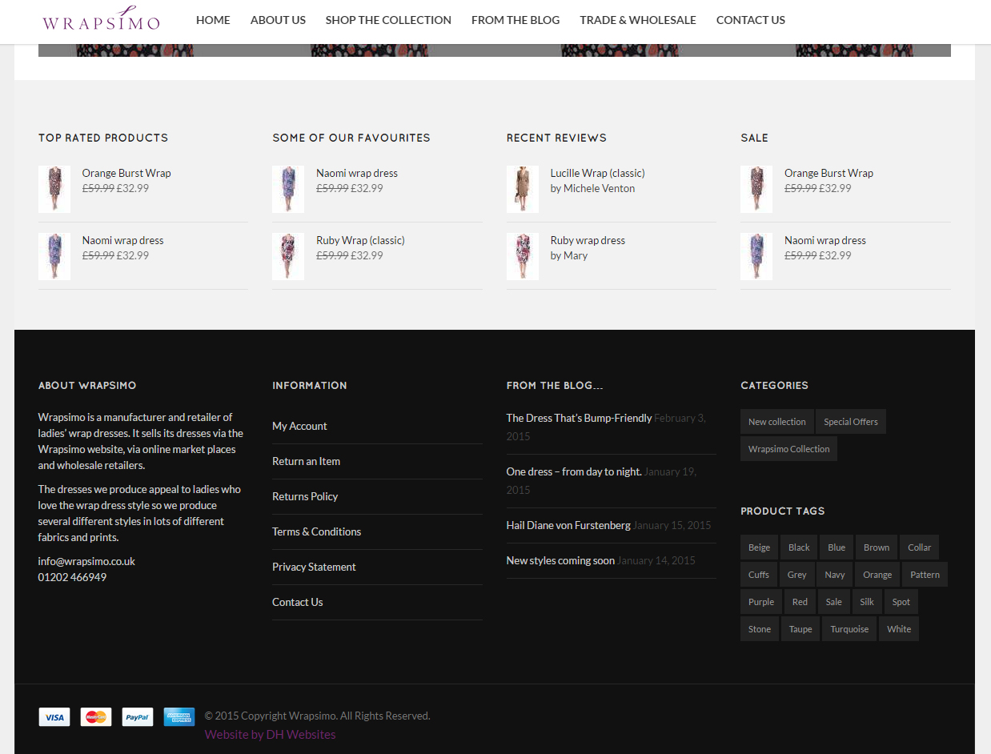Click the MasterCard payment icon

pyautogui.click(x=96, y=717)
